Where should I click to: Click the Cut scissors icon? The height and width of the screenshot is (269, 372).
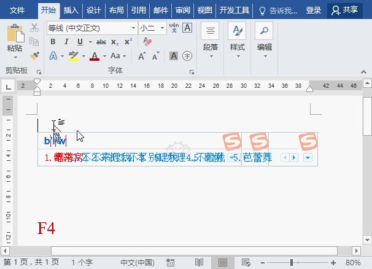(x=34, y=28)
